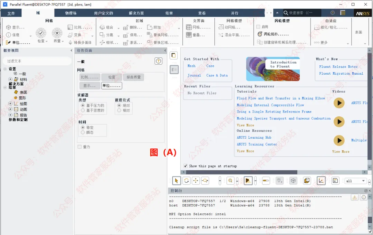Image resolution: width=373 pixels, height=235 pixels.
Task: Expand the 绘图 tree node
Action: pos(10,104)
